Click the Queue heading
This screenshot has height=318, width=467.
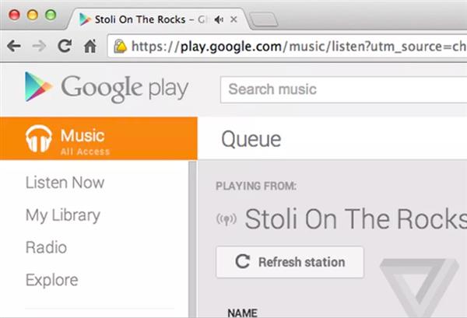coord(251,139)
